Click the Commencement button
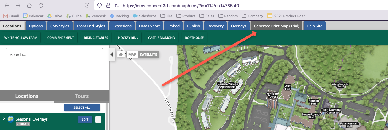Screen dimensions: 388x130 tap(61, 38)
